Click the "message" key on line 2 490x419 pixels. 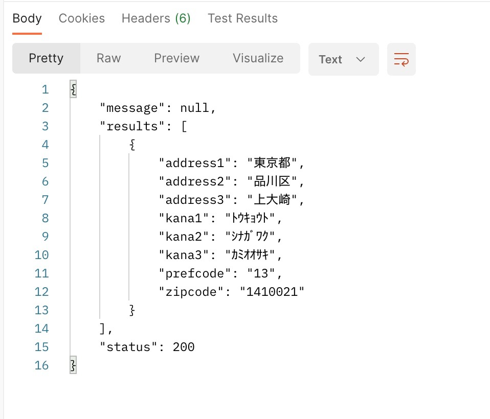pyautogui.click(x=132, y=108)
